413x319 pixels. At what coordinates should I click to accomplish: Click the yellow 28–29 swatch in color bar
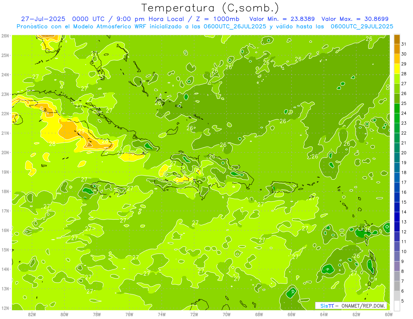click(397, 69)
